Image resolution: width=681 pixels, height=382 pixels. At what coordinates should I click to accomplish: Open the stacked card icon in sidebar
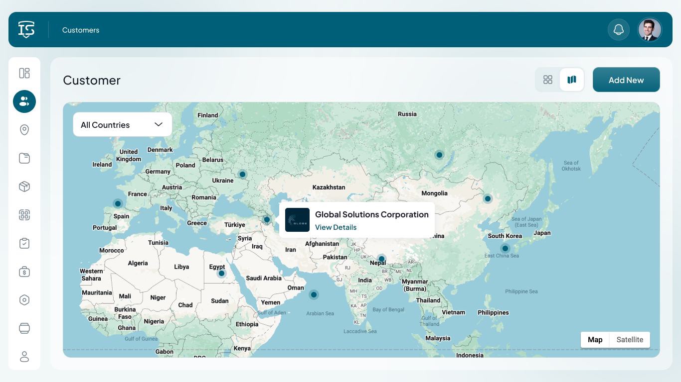[x=24, y=328]
